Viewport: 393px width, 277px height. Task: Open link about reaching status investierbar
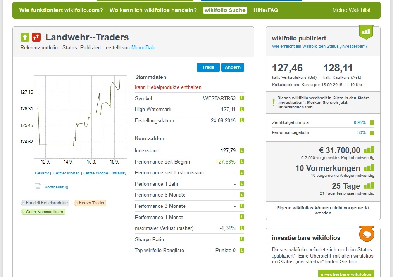click(320, 47)
